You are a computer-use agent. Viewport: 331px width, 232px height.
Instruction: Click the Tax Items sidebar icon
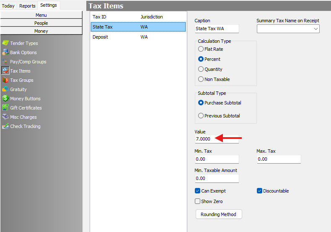(x=5, y=71)
